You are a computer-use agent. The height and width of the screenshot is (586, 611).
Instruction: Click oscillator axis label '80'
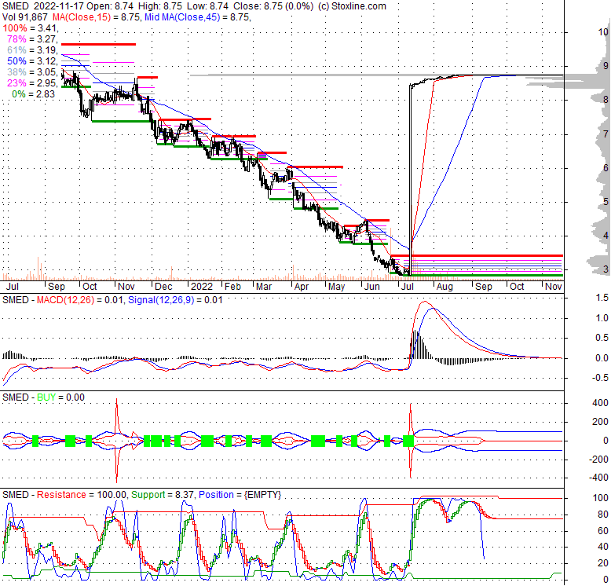(x=603, y=515)
